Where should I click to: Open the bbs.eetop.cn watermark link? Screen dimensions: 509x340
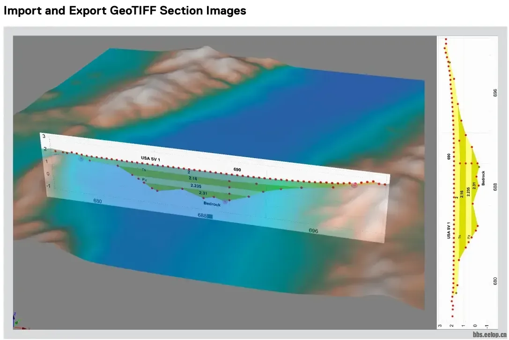pyautogui.click(x=489, y=335)
